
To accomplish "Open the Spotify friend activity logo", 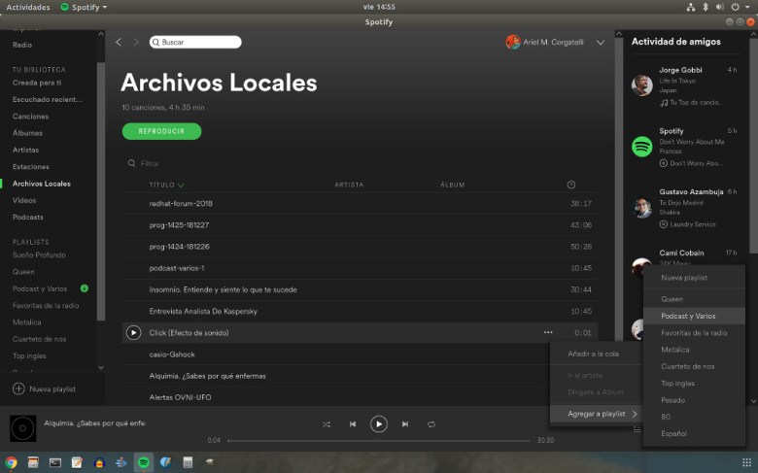I will [x=642, y=147].
